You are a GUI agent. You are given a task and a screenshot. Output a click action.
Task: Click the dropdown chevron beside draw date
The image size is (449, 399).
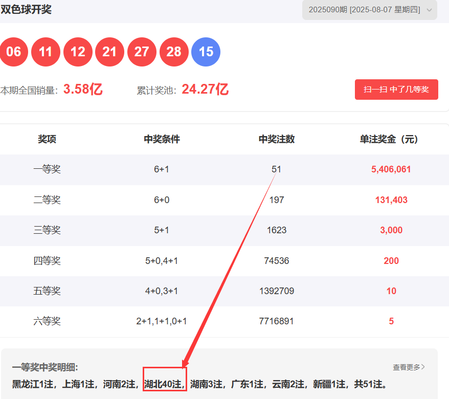(x=429, y=10)
